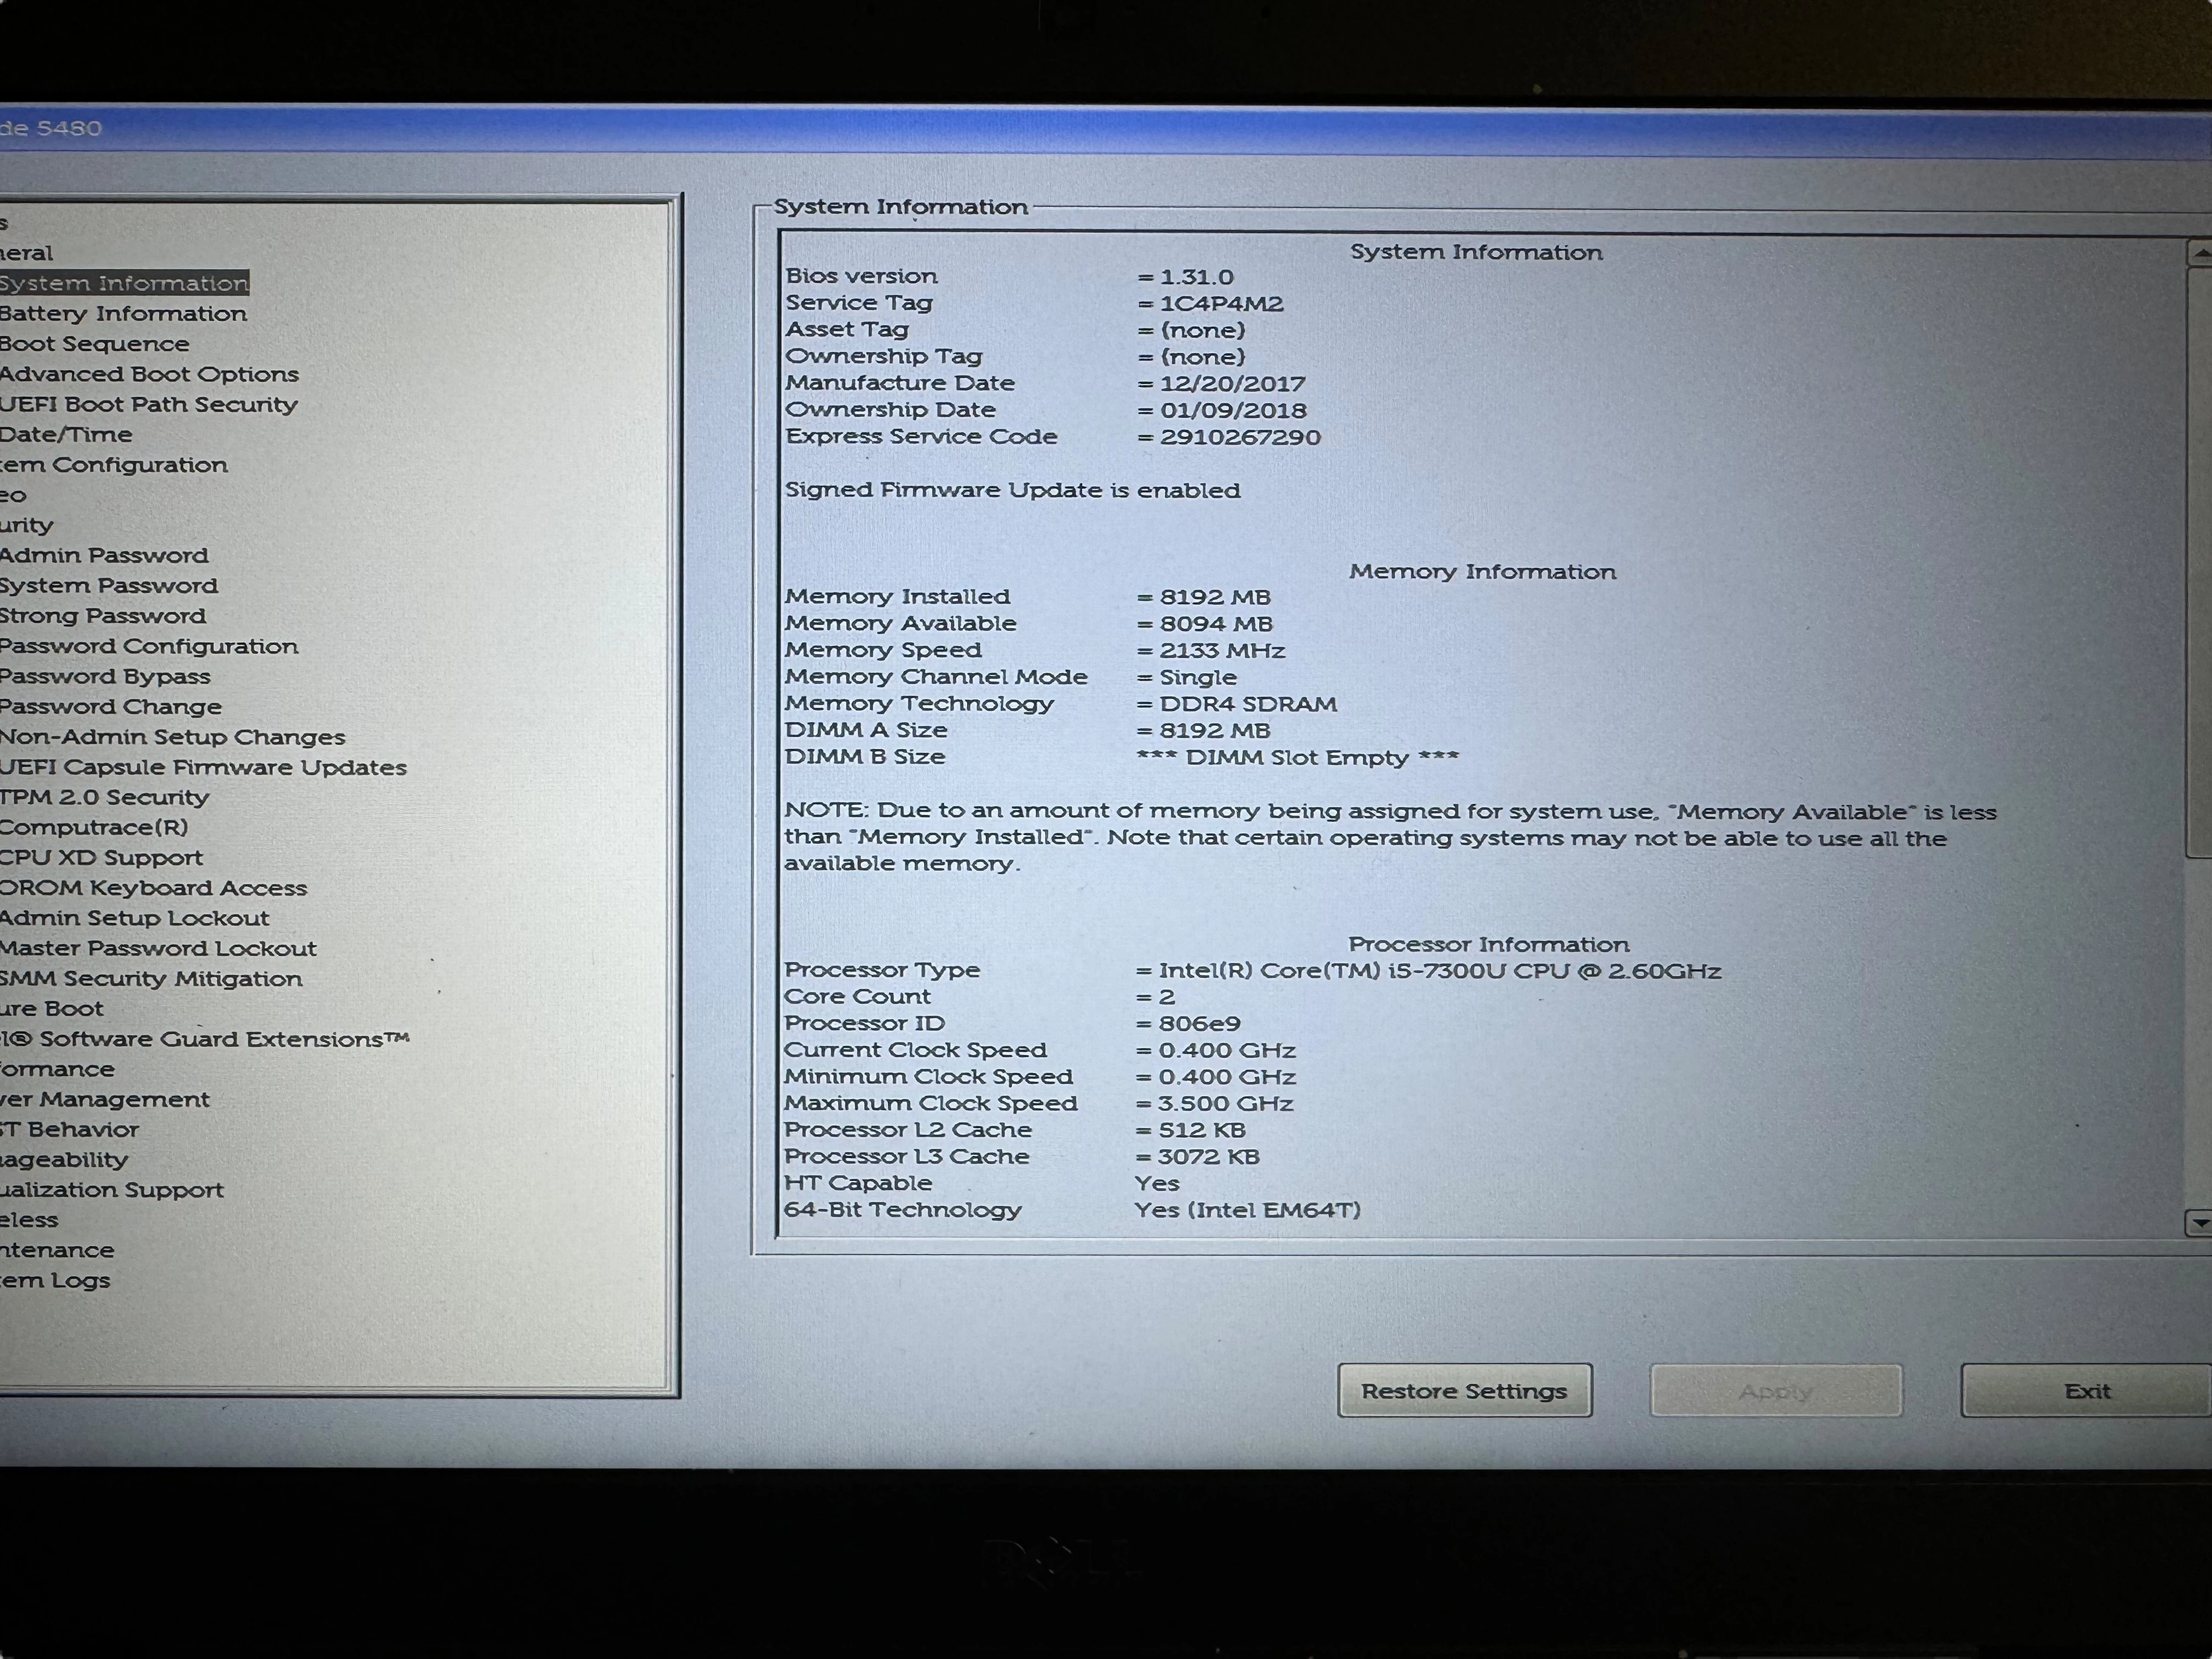The height and width of the screenshot is (1659, 2212).
Task: Open UEFI Capsule Firmware Updates
Action: (x=203, y=766)
